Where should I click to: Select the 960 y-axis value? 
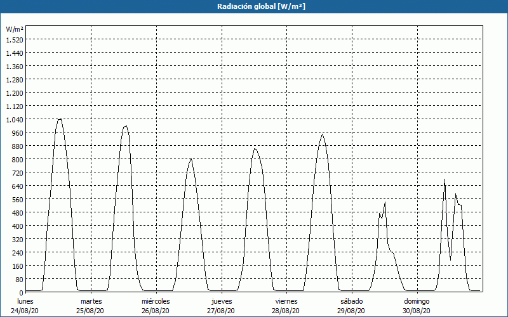pos(18,133)
